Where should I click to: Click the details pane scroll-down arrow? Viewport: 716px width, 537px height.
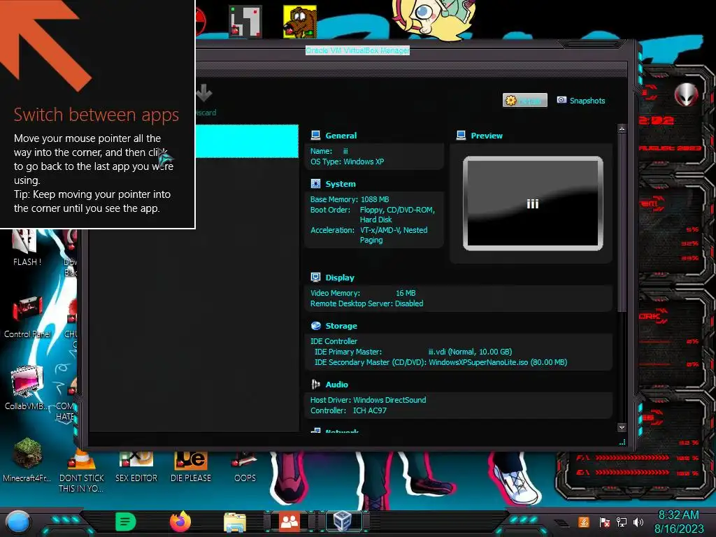622,427
